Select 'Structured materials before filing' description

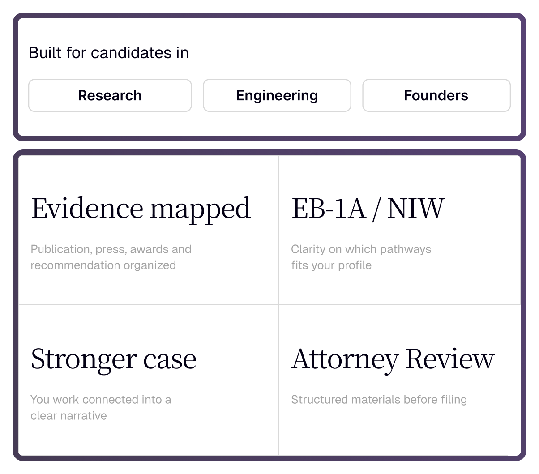(379, 399)
